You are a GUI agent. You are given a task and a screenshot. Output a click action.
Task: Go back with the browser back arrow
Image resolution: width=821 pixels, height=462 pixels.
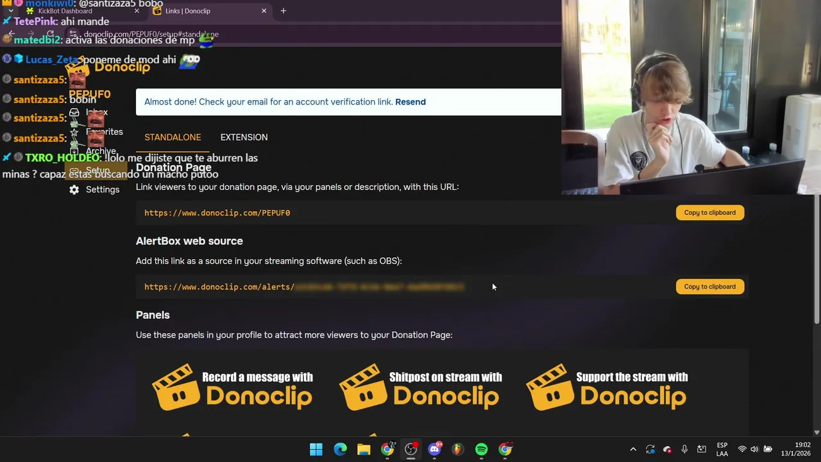[11, 34]
